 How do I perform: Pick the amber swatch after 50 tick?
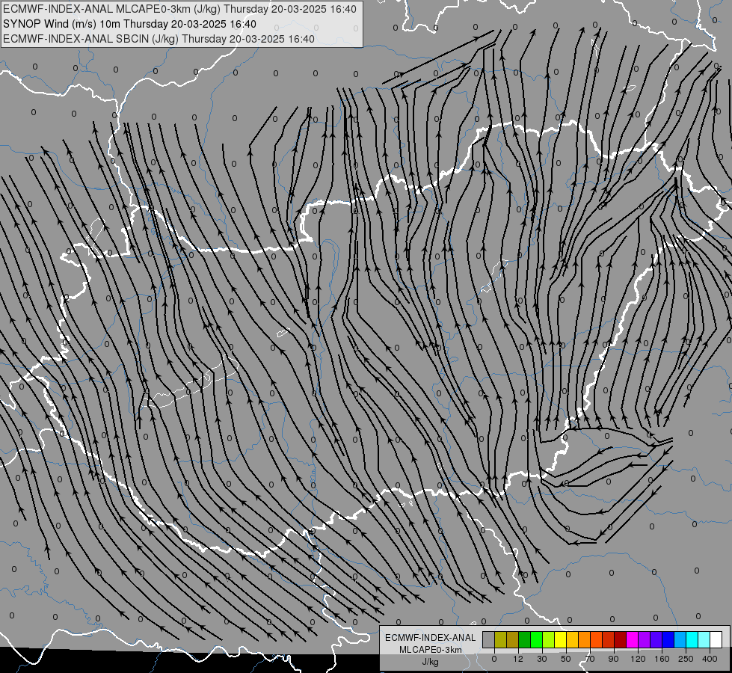(x=572, y=639)
